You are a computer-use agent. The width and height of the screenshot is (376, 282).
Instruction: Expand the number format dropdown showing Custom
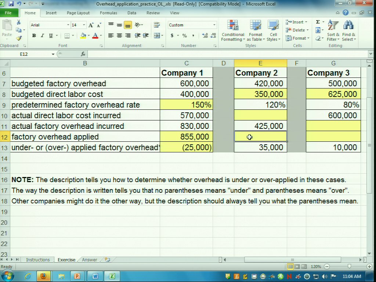214,25
